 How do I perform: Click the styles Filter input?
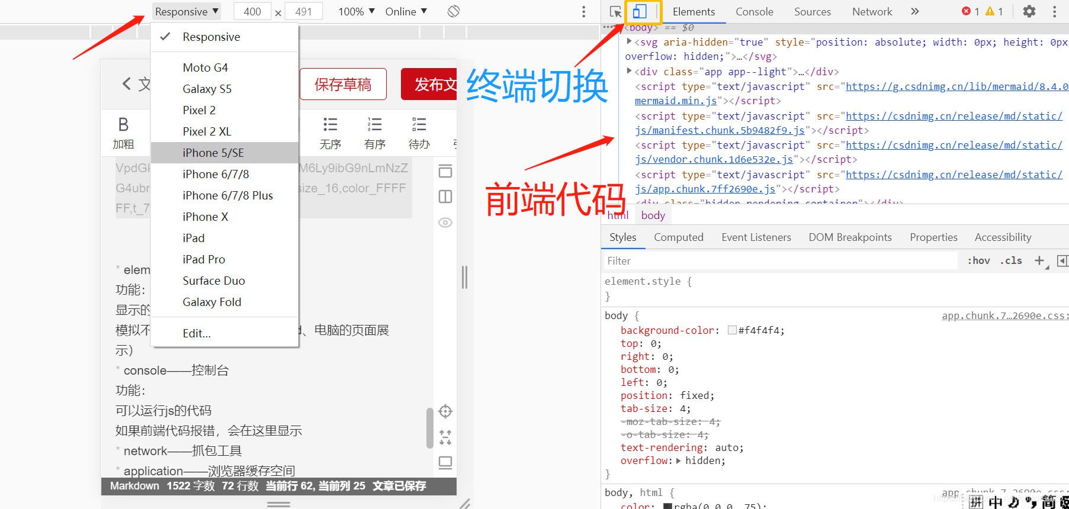click(779, 261)
